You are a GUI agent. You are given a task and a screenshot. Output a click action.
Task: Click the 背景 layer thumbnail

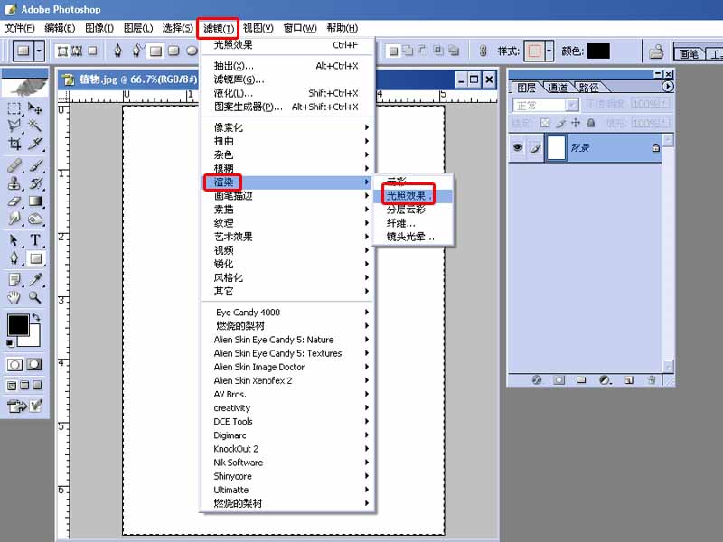coord(556,148)
